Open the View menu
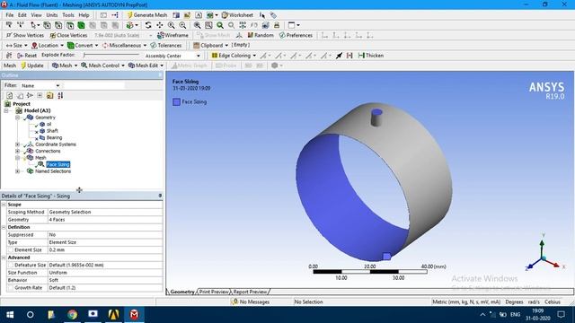The image size is (575, 323). 36,15
